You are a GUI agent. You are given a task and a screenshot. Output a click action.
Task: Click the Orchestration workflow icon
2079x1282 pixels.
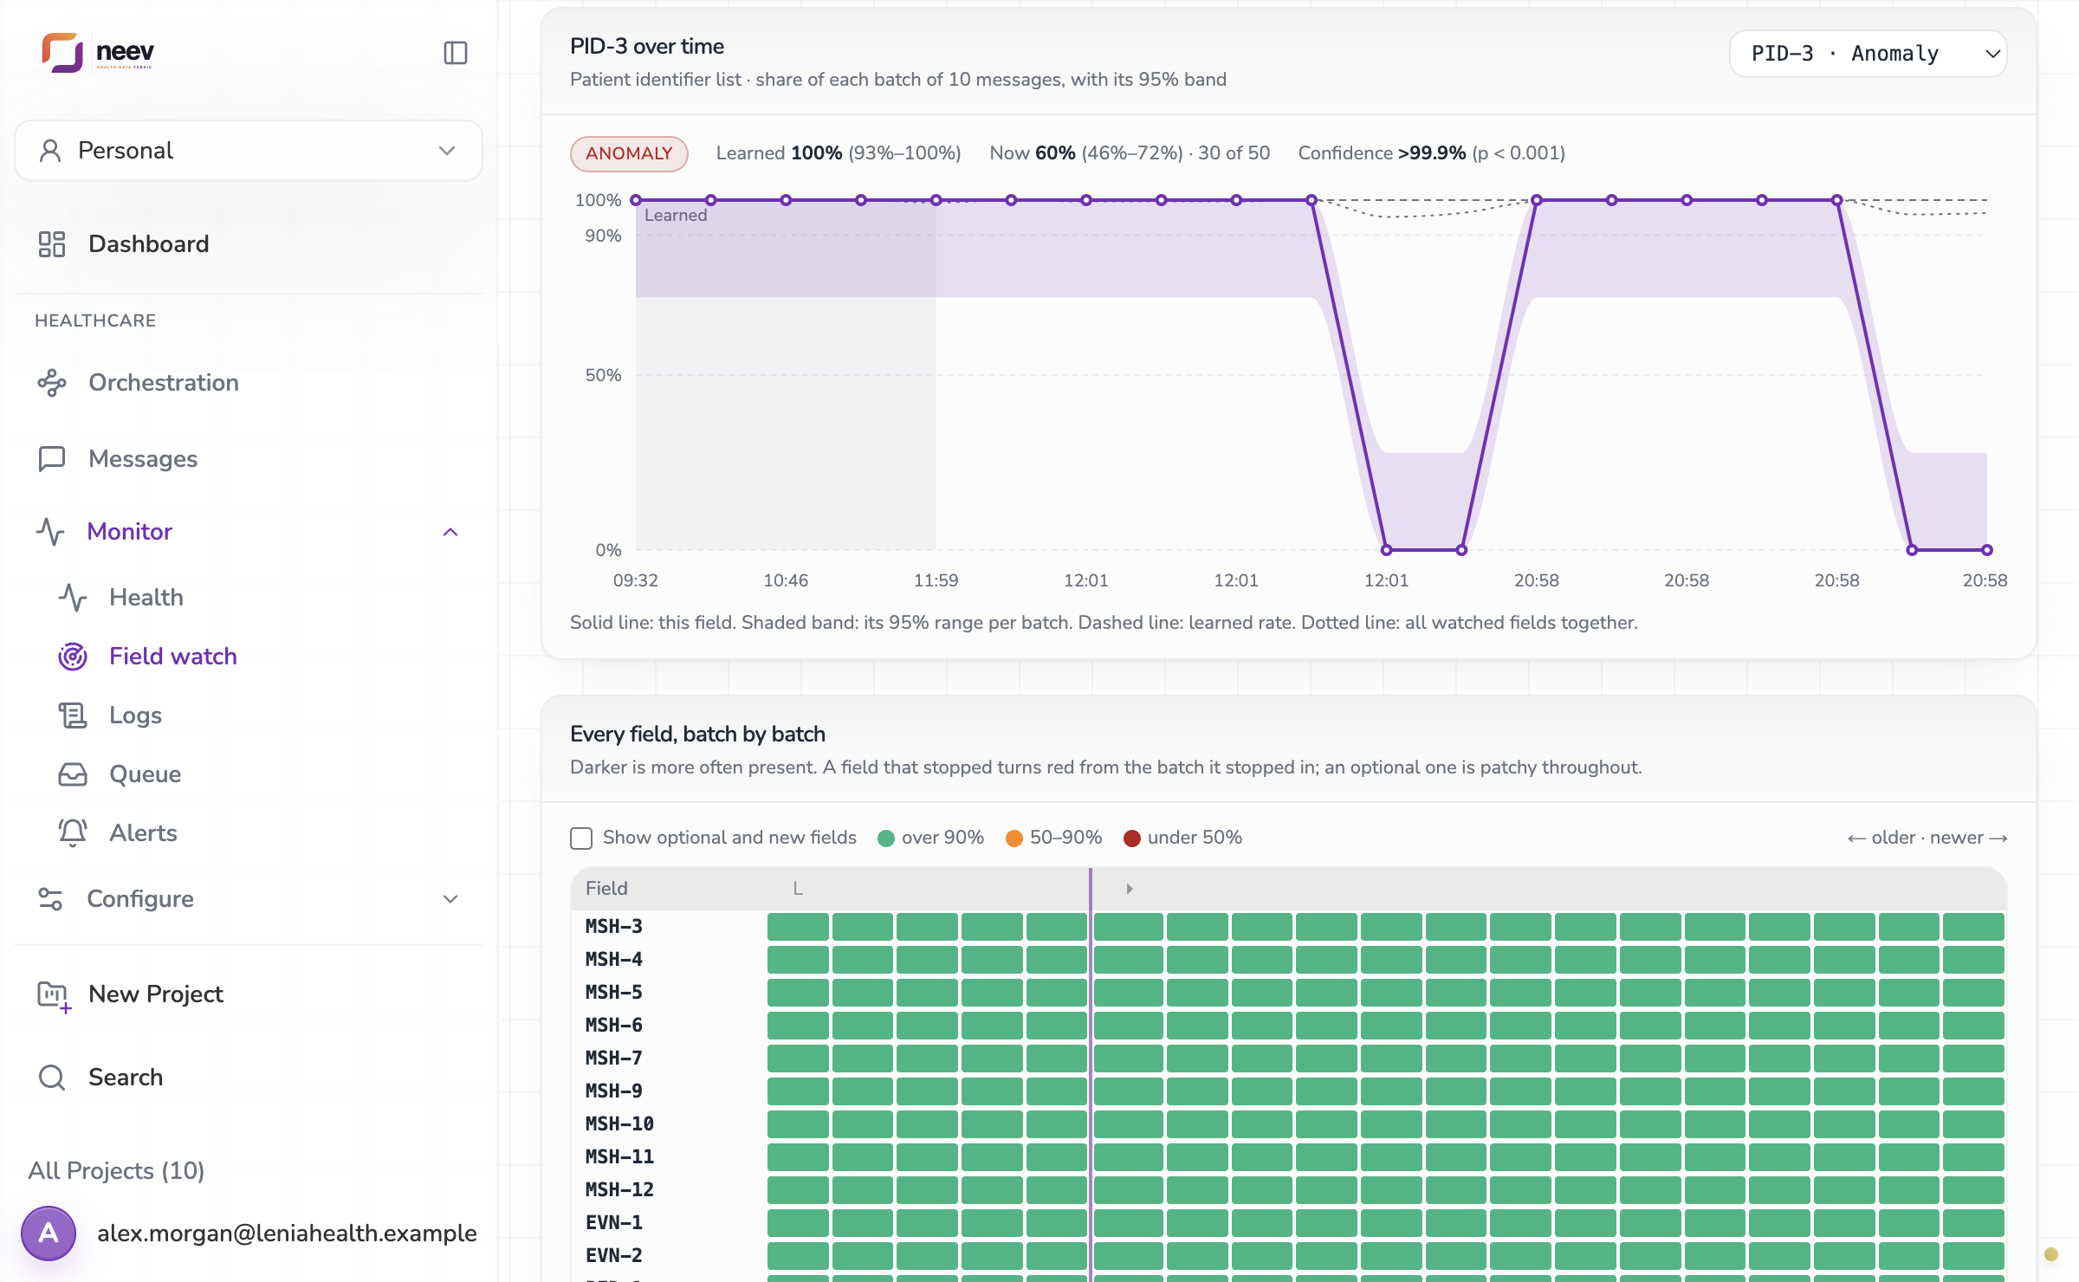52,383
